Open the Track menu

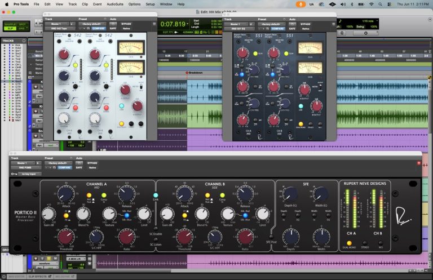click(x=72, y=4)
